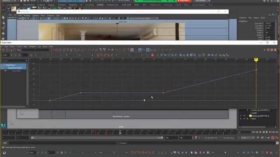Toggle the audio speaker icon
280x157 pixels.
coord(269,138)
